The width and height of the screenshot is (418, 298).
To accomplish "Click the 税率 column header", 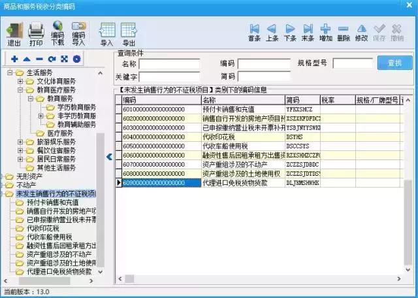I will 338,100.
